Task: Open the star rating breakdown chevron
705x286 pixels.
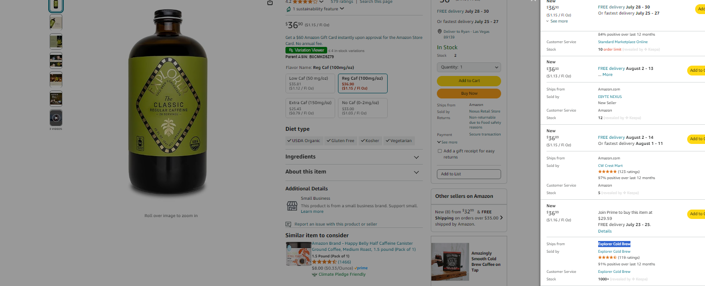Action: (x=322, y=2)
